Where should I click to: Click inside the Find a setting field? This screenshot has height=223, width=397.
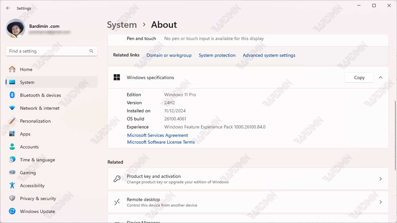pyautogui.click(x=51, y=51)
